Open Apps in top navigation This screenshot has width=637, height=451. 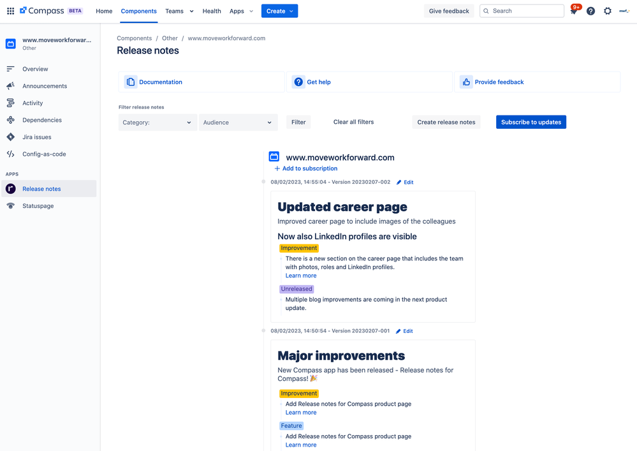237,11
